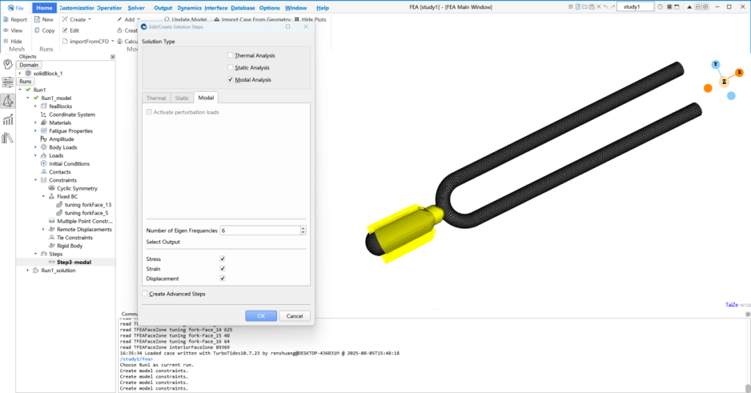This screenshot has width=751, height=393.
Task: Click the Domain section button
Action: point(29,65)
